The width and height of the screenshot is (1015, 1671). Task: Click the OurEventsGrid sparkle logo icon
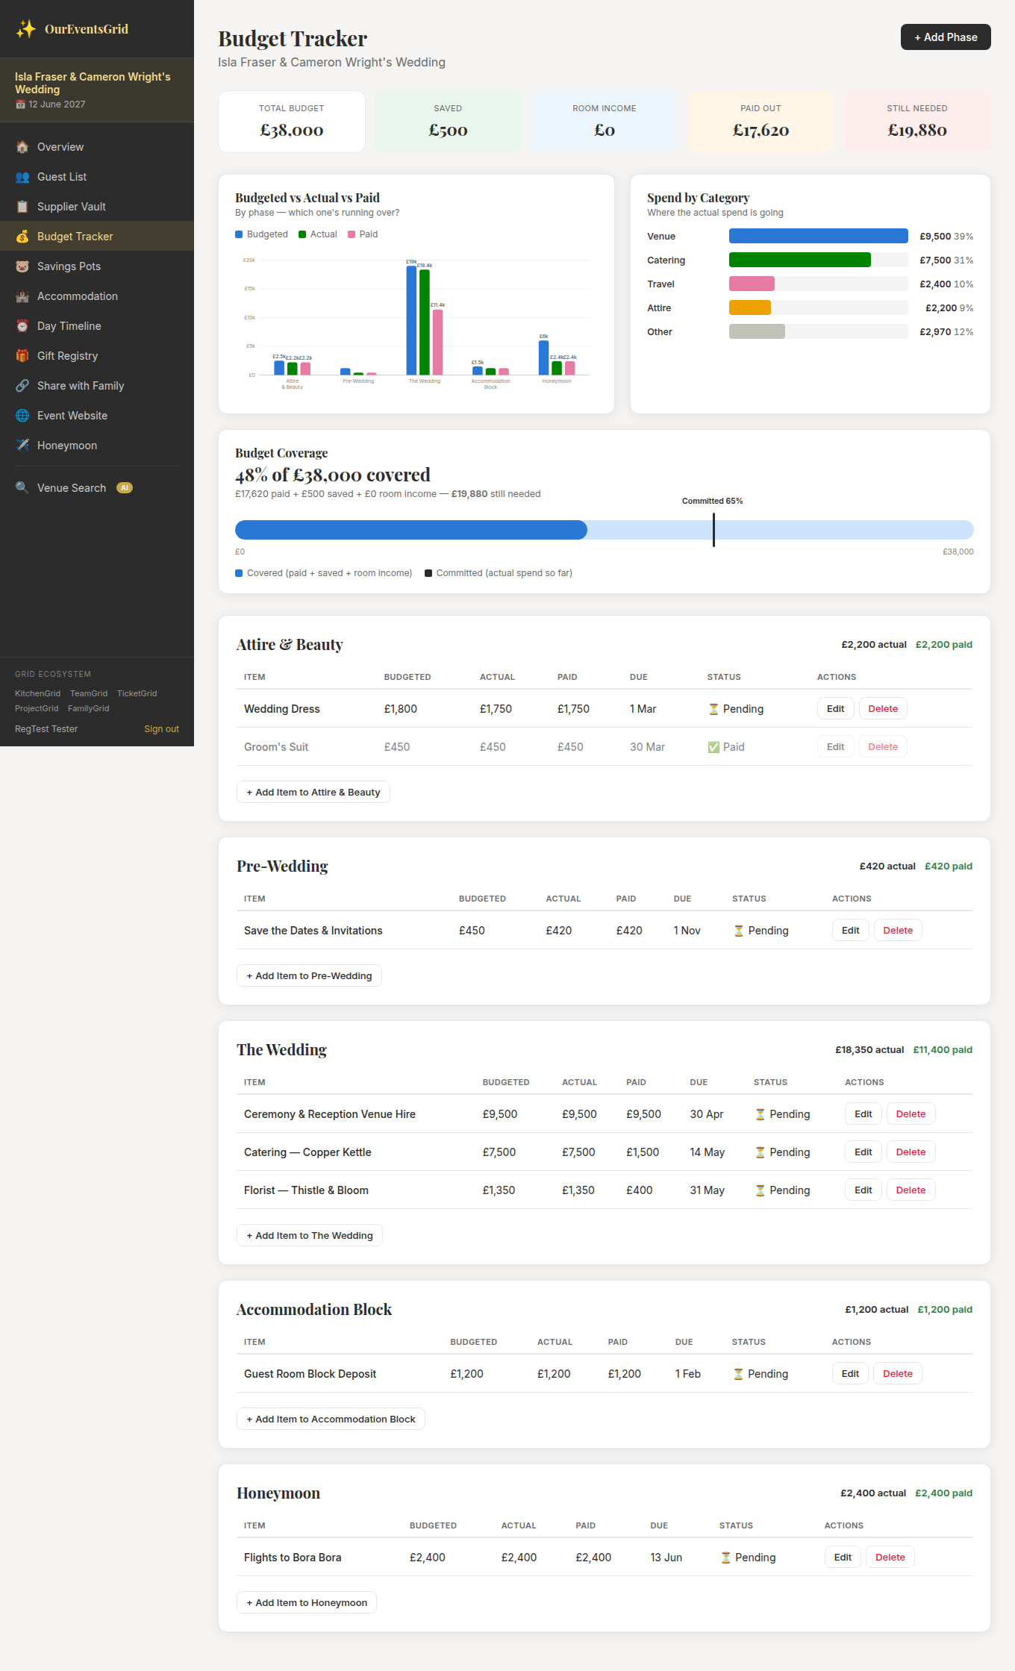26,29
